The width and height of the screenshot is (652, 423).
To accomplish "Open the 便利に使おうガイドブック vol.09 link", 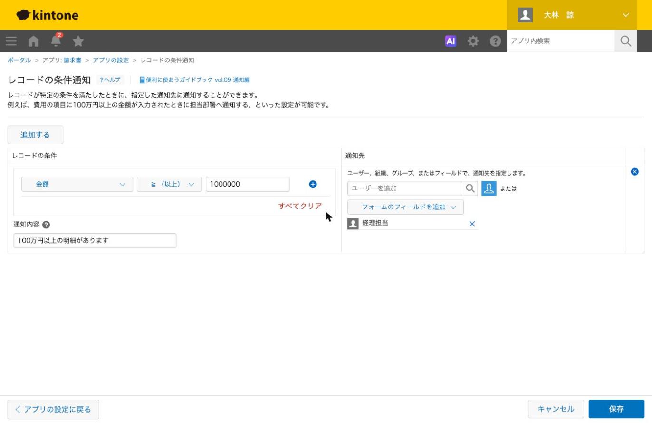I will (194, 80).
